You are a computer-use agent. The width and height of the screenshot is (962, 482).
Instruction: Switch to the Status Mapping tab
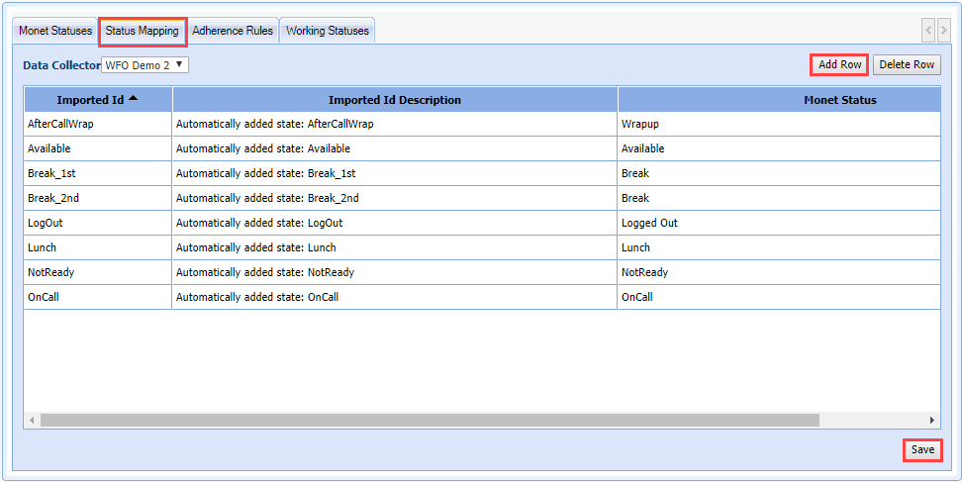point(143,31)
